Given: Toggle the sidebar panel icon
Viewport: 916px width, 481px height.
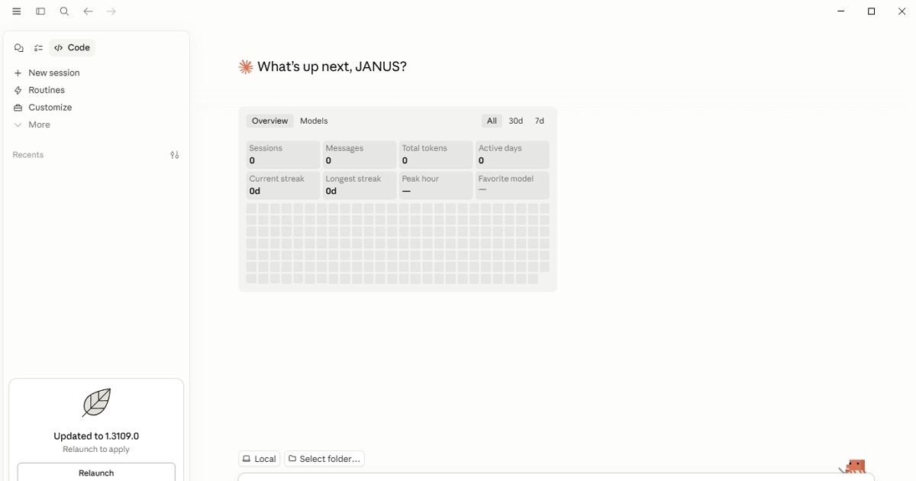Looking at the screenshot, I should (40, 11).
